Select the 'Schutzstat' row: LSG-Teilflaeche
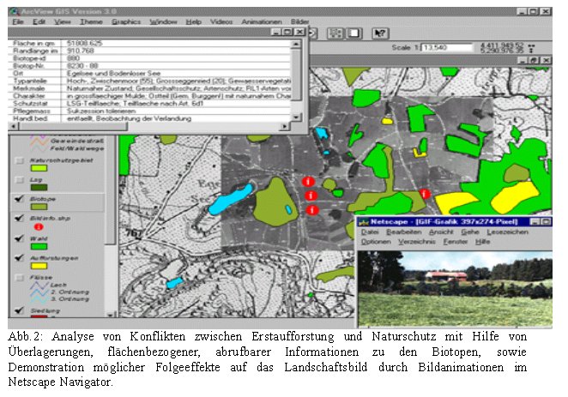 click(x=150, y=103)
